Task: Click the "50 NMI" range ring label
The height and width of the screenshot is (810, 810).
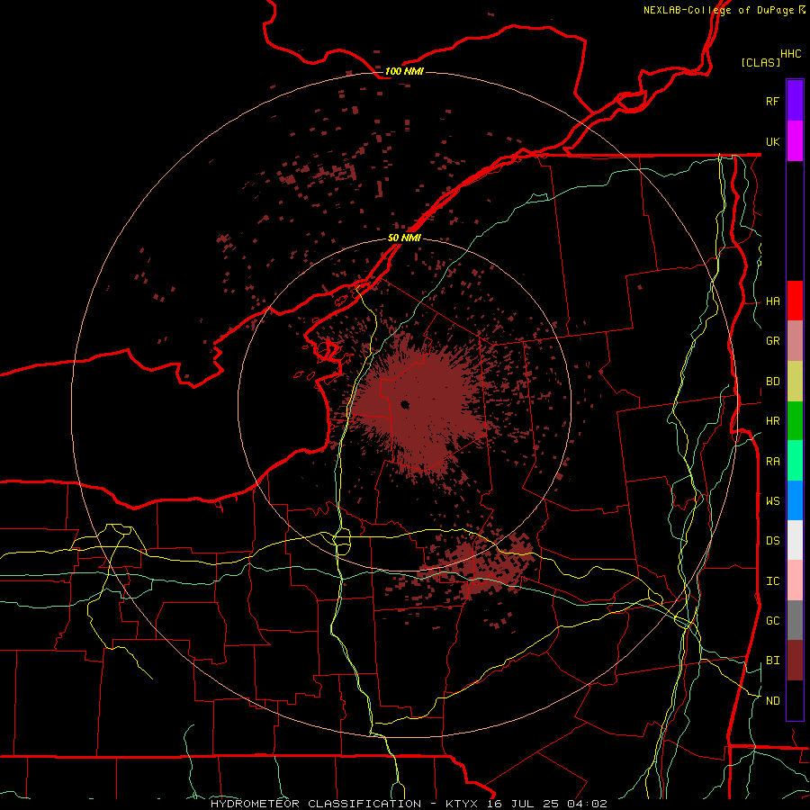Action: coord(404,238)
